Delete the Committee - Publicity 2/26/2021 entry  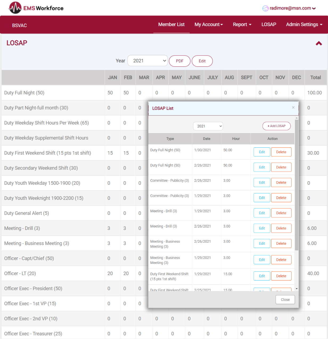(281, 183)
